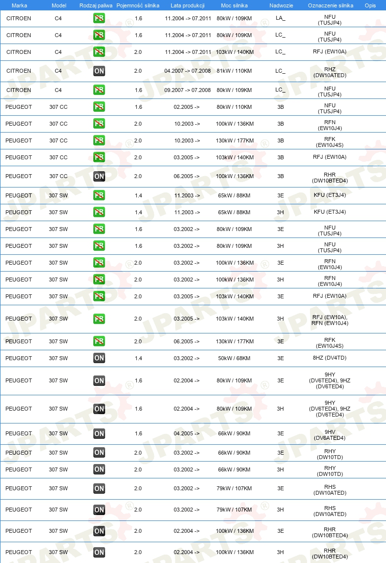This screenshot has height=563, width=386.
Task: Click ON diesel icon for RHS (DW10ATED) 3H
Action: click(99, 510)
